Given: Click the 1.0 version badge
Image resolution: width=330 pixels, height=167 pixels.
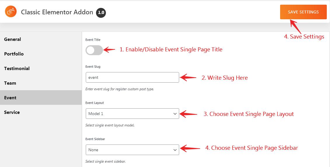Looking at the screenshot, I should click(x=101, y=13).
